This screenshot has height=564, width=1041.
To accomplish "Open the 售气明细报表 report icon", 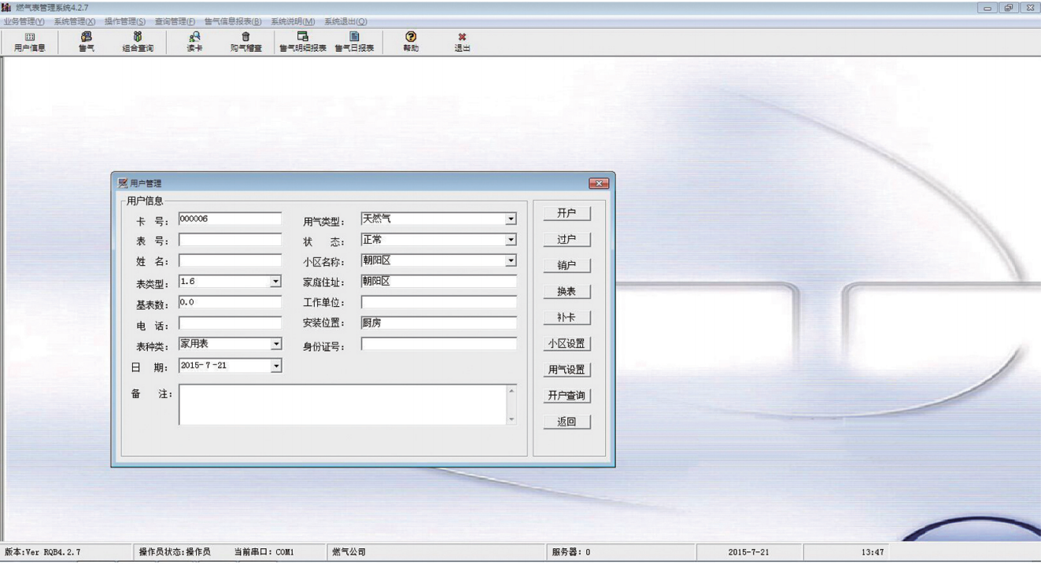I will (304, 41).
